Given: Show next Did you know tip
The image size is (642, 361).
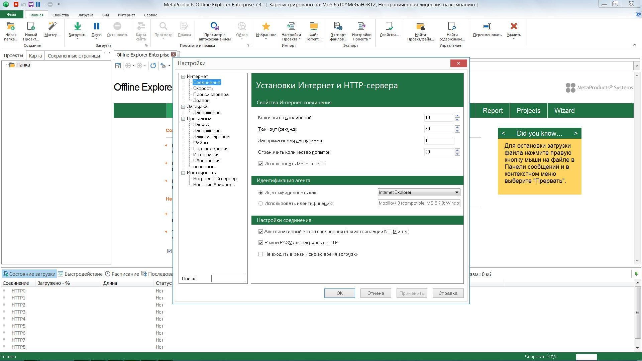Looking at the screenshot, I should pos(576,133).
